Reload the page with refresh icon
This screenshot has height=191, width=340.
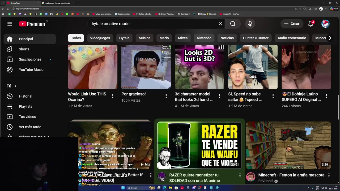click(x=8, y=9)
